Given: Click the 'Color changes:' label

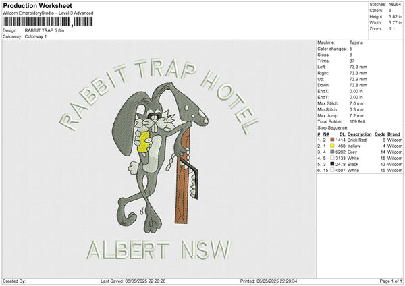Looking at the screenshot, I should pyautogui.click(x=332, y=49).
